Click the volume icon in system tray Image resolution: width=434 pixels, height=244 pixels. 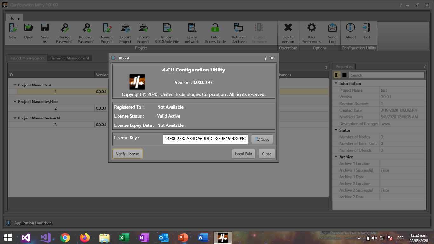[375, 238]
